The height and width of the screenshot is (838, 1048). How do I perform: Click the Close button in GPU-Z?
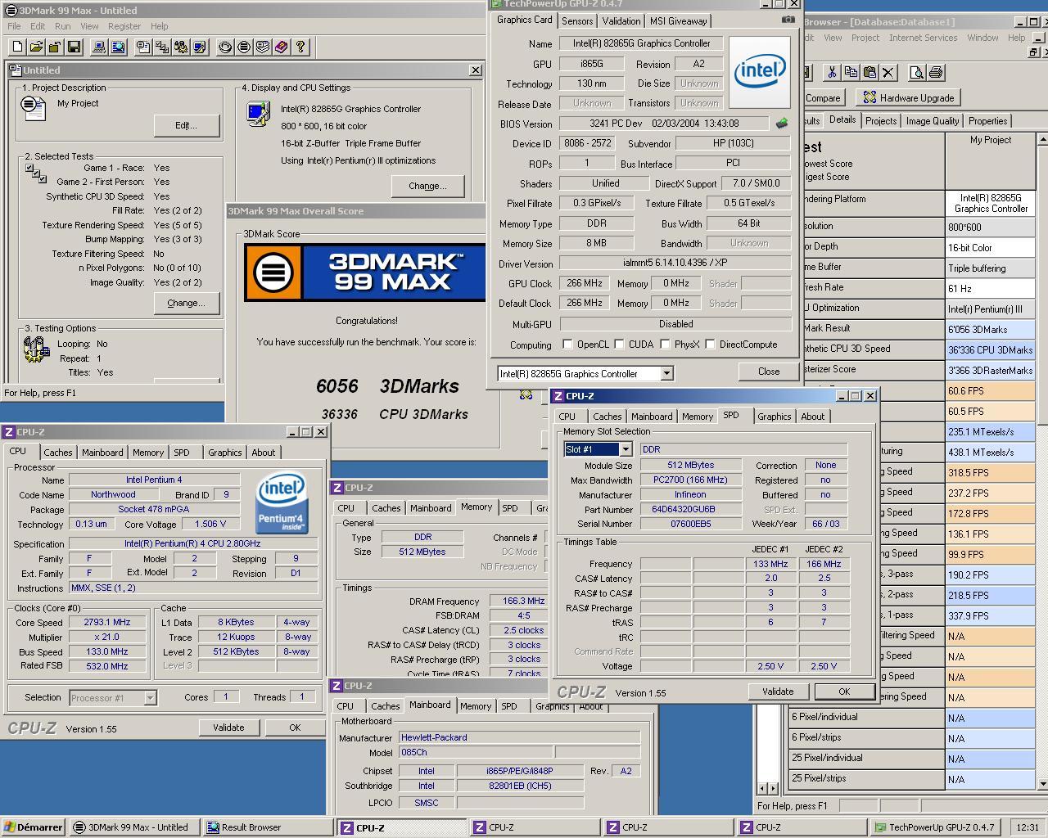(768, 371)
